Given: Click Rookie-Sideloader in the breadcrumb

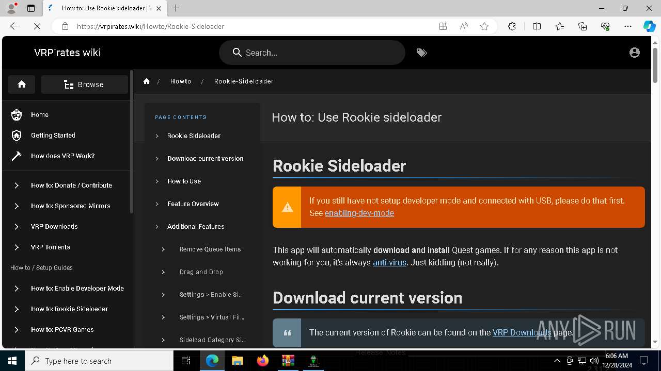Looking at the screenshot, I should (244, 81).
